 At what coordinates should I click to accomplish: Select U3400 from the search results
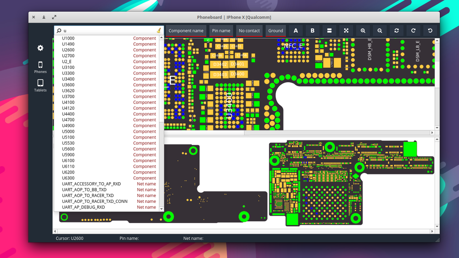click(x=68, y=79)
